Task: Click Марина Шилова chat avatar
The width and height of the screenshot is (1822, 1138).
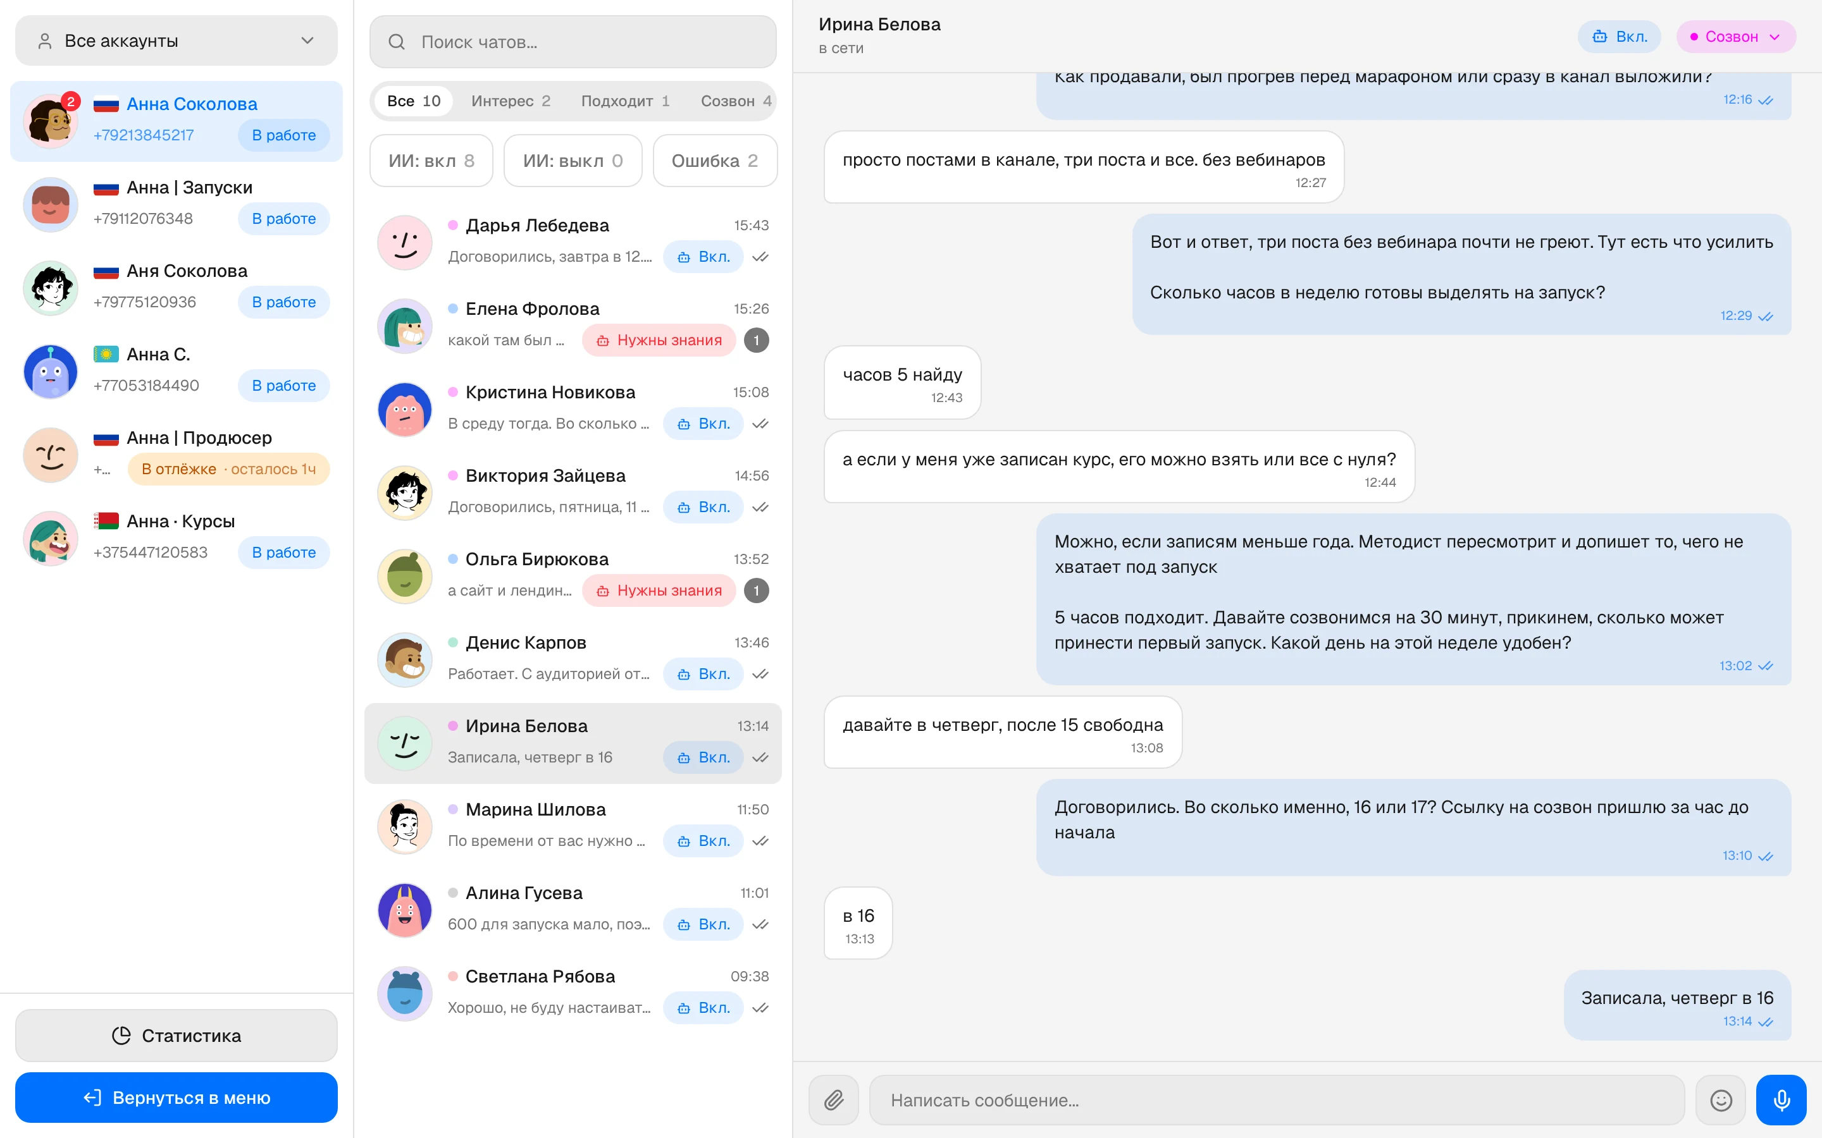Action: click(x=405, y=826)
